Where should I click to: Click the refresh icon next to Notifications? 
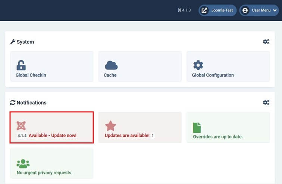pyautogui.click(x=13, y=103)
